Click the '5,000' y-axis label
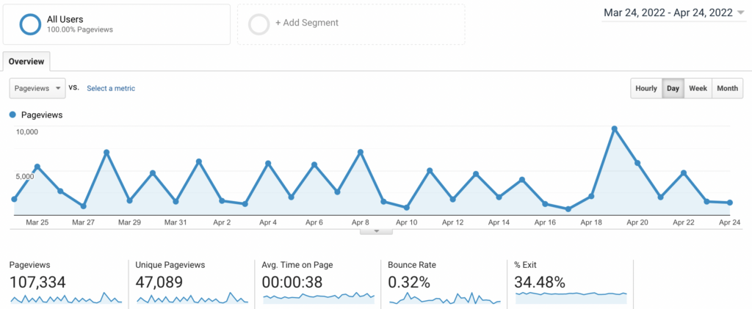This screenshot has height=309, width=752. point(25,176)
